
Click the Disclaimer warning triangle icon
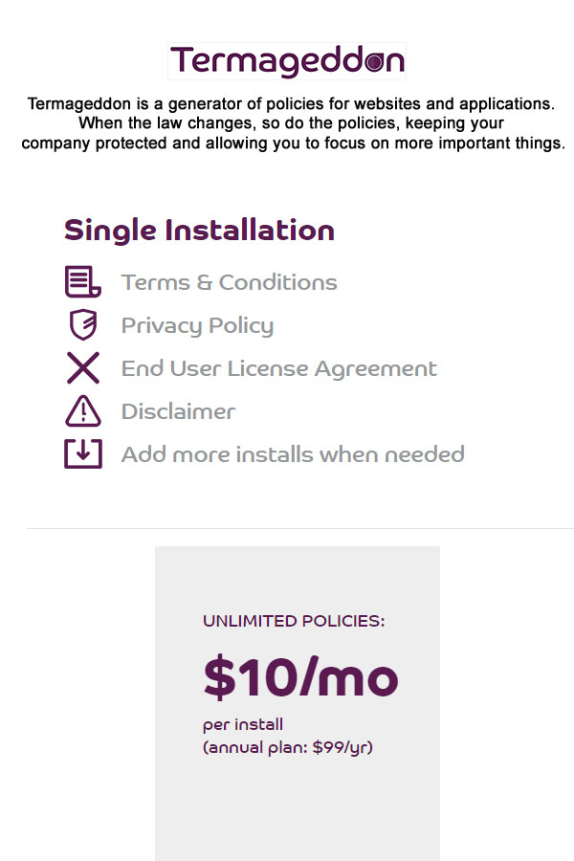[x=83, y=410]
